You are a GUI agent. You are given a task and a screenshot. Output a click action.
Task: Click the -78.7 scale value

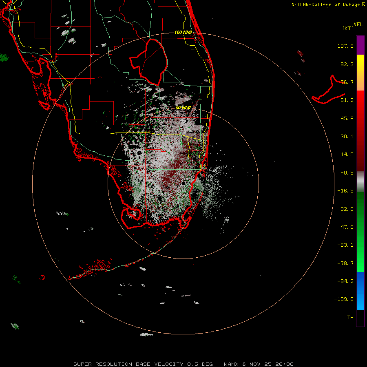(345, 263)
